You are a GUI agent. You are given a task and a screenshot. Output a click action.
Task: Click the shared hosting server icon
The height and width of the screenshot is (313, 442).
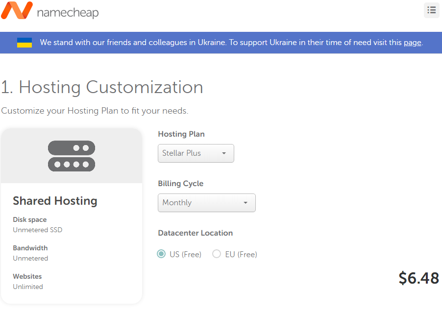coord(72,156)
